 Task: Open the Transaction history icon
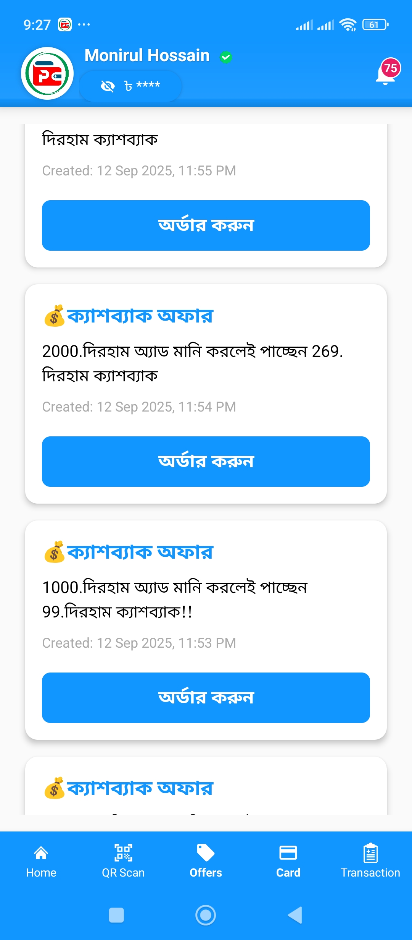click(x=370, y=853)
